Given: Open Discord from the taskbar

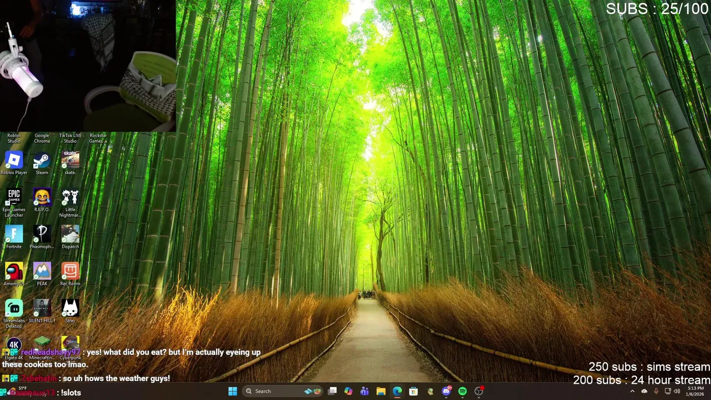Looking at the screenshot, I should click(x=446, y=391).
